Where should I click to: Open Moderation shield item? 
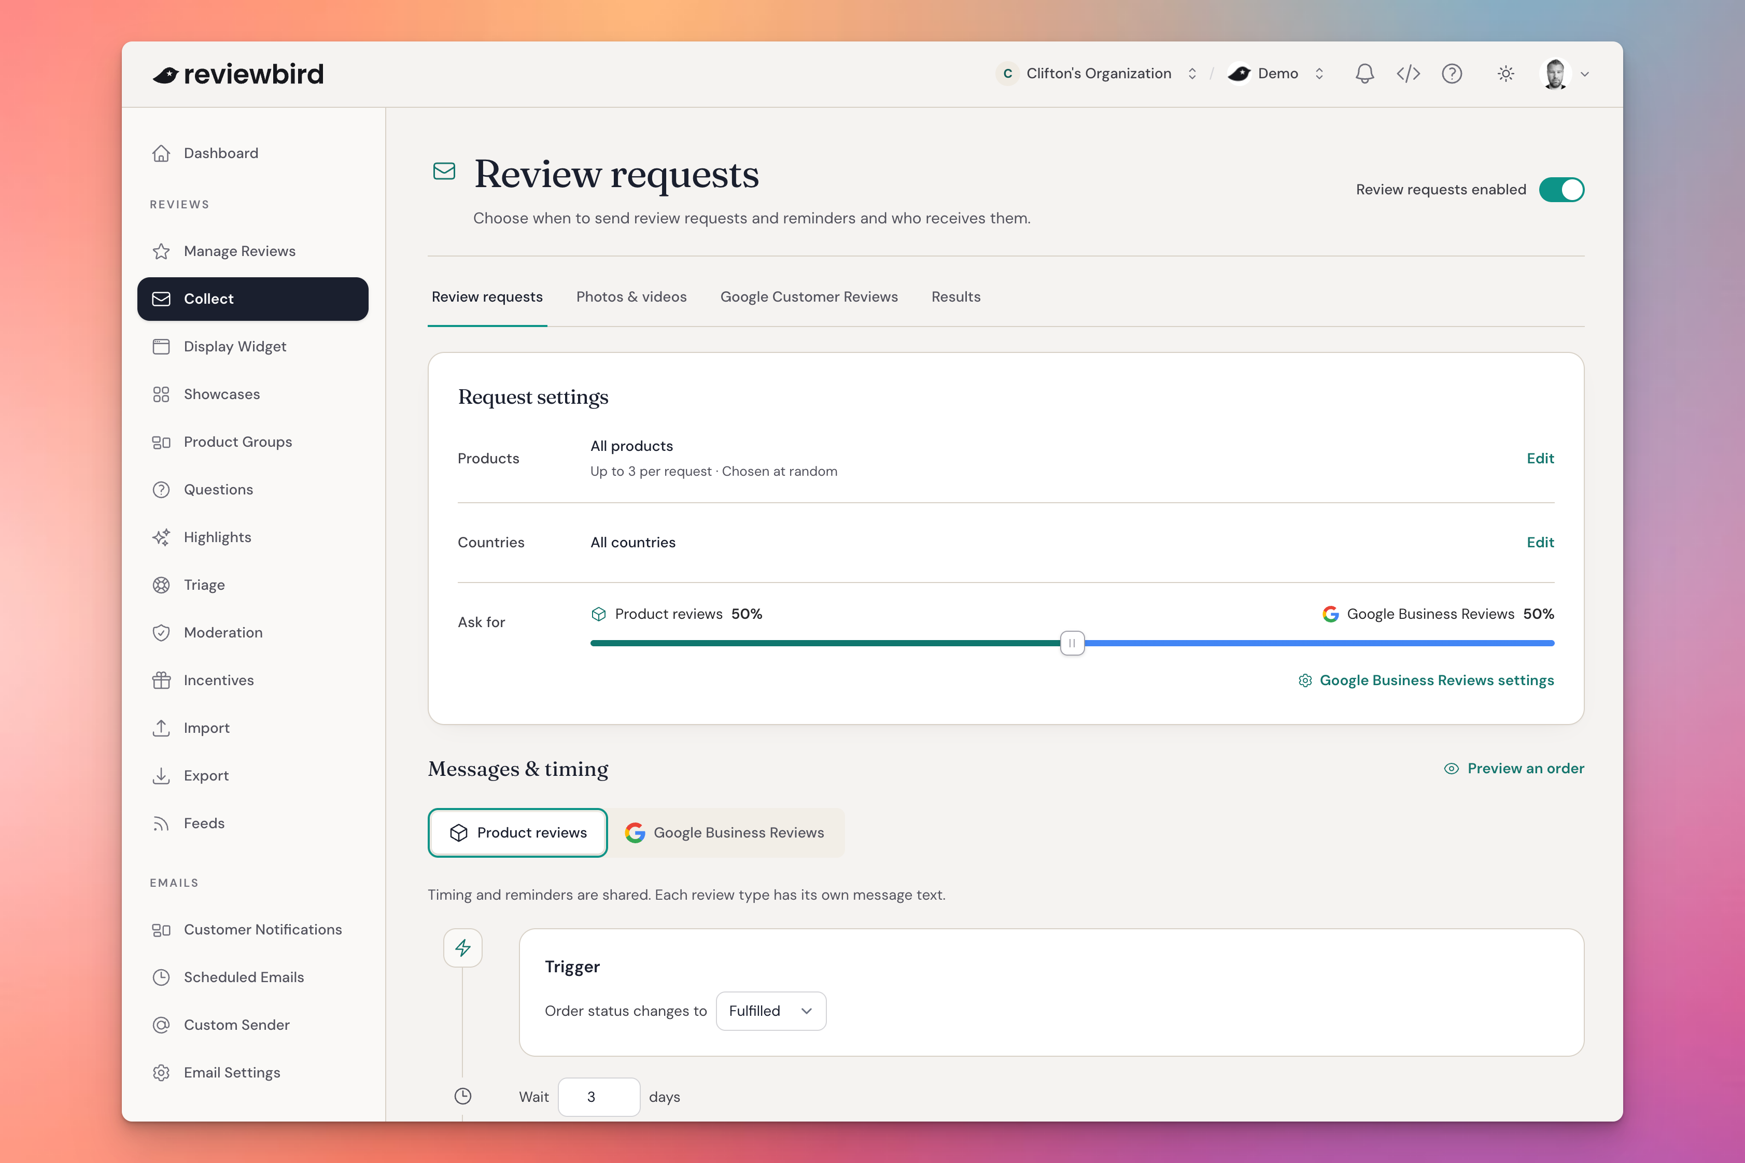(252, 633)
